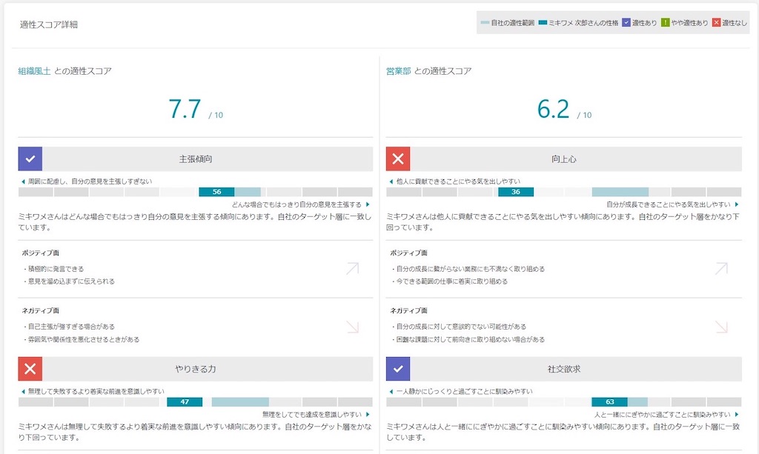Toggle the やや適性あり legend indicator

click(x=665, y=22)
